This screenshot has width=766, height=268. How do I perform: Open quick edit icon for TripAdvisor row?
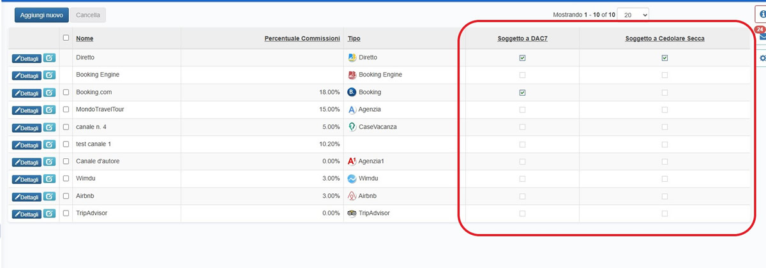point(49,214)
